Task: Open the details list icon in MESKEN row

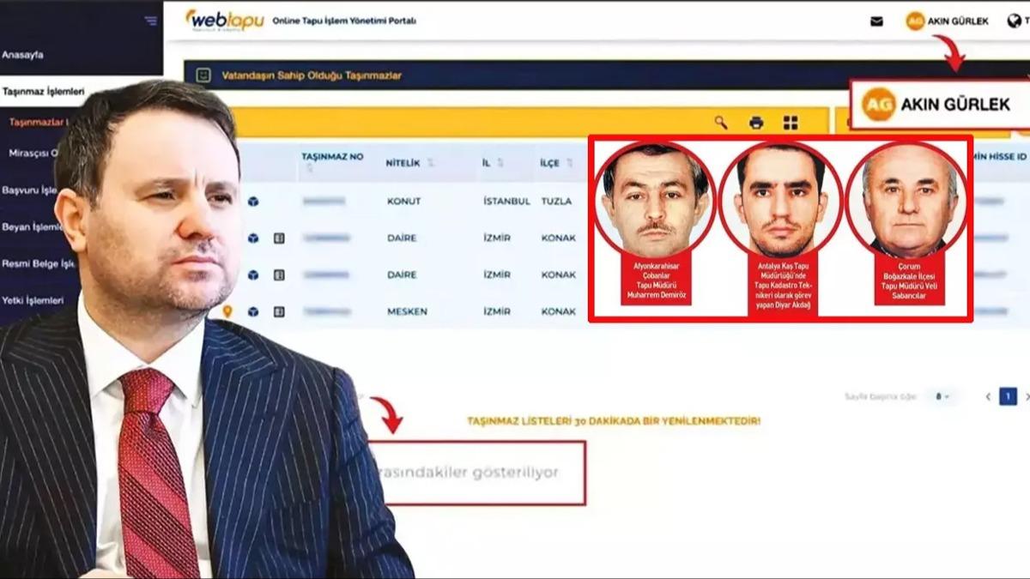Action: (x=279, y=311)
